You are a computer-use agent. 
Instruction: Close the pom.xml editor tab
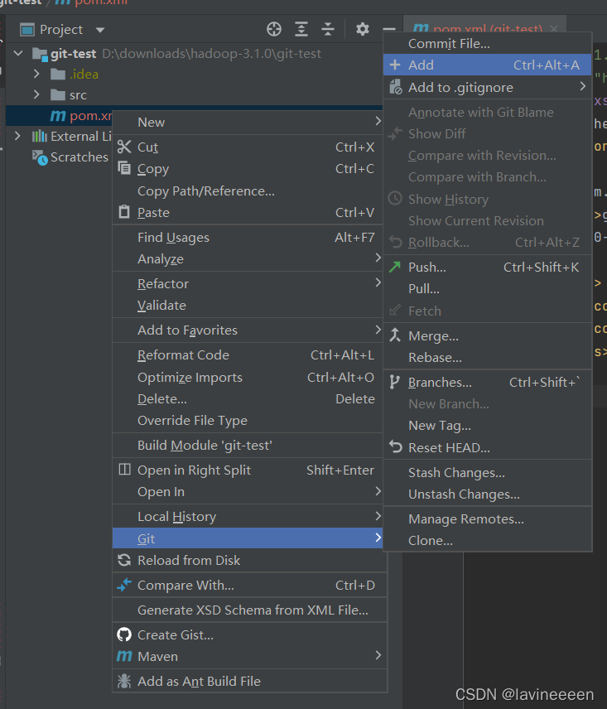tap(554, 28)
